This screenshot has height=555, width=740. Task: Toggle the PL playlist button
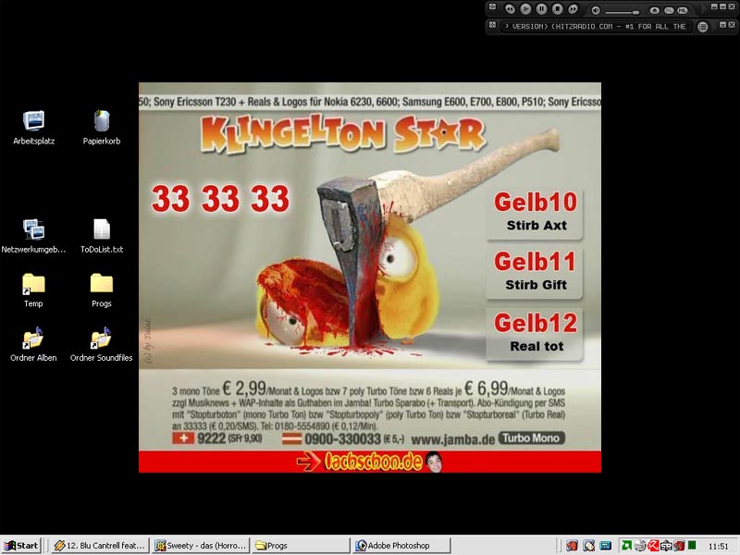tap(669, 10)
